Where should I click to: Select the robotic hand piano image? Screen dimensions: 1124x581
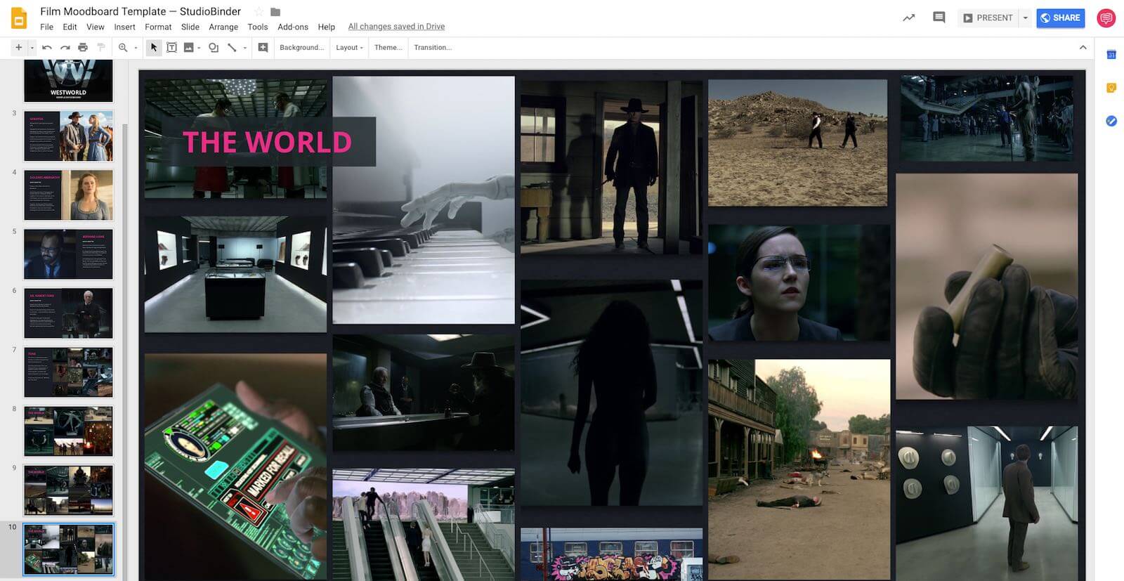point(423,200)
